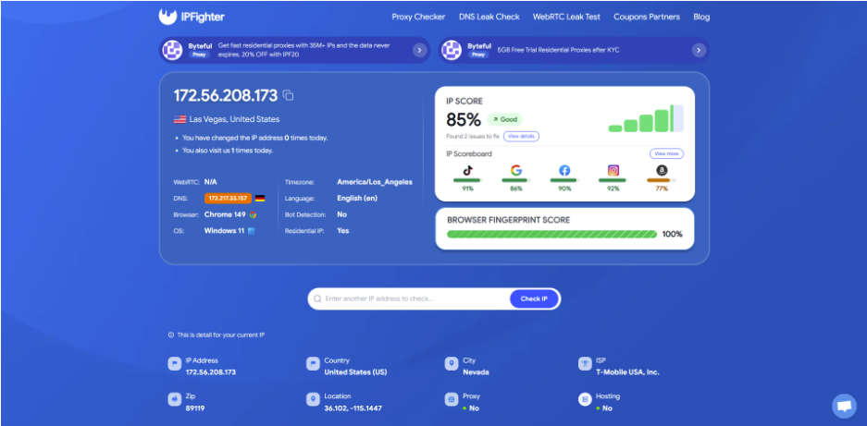Image resolution: width=867 pixels, height=426 pixels.
Task: Open the chat support bubble
Action: pyautogui.click(x=844, y=406)
